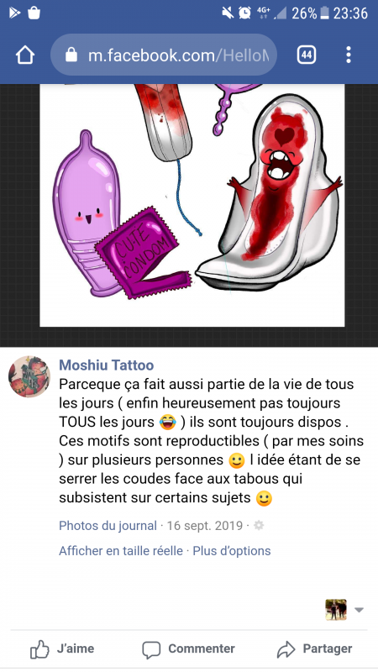Open the Moshiu Tattoo profile picture
Screen dimensions: 378x672
[29, 376]
